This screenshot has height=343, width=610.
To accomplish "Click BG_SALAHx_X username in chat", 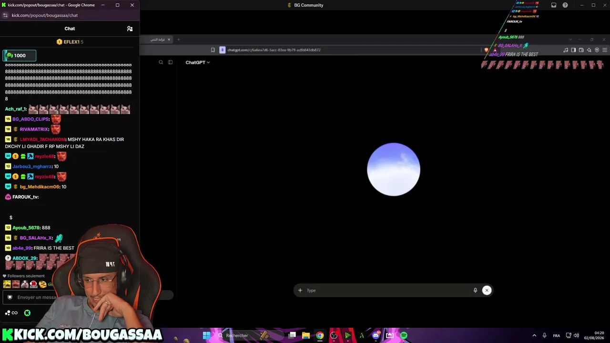I will tap(36, 238).
